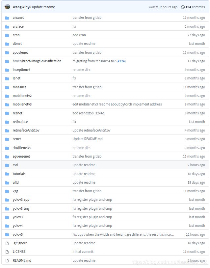The height and width of the screenshot is (268, 210).
Task: Open the alexnet directory
Action: coord(18,17)
